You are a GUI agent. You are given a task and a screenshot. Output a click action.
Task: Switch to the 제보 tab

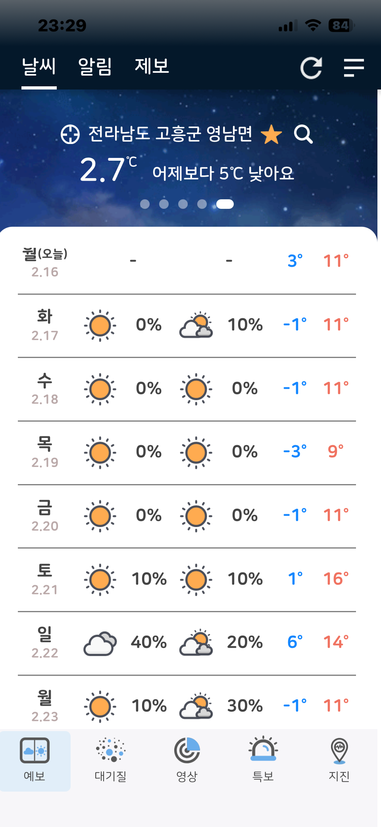click(x=152, y=66)
